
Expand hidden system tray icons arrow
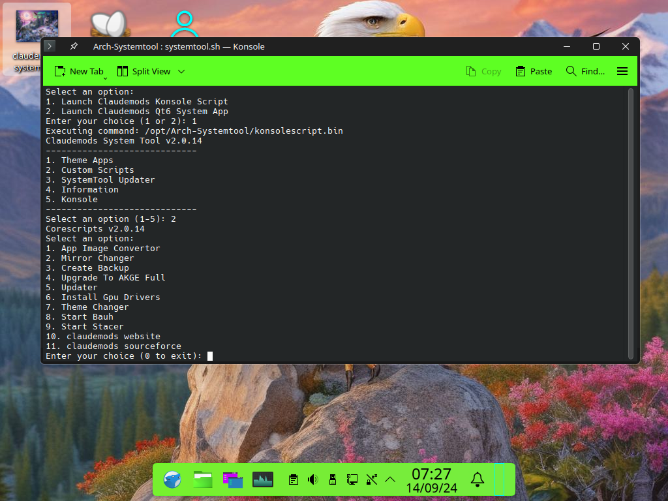[x=390, y=479]
